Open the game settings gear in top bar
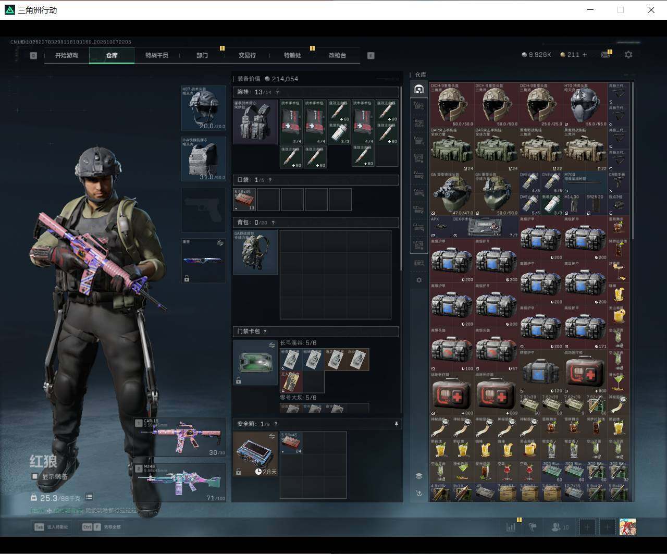Screen dimensions: 667x554 point(628,55)
